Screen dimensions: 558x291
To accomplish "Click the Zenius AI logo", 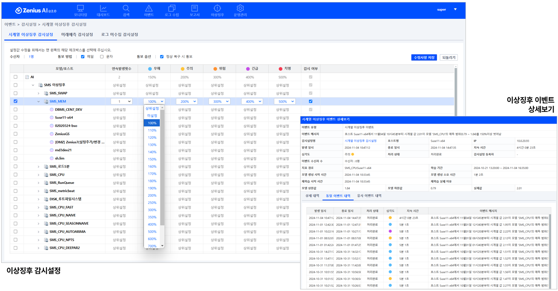I will click(36, 10).
